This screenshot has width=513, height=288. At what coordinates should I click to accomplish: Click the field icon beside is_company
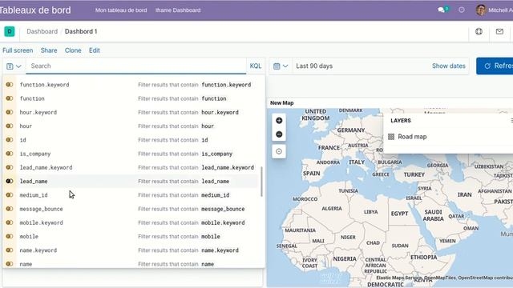pyautogui.click(x=10, y=154)
